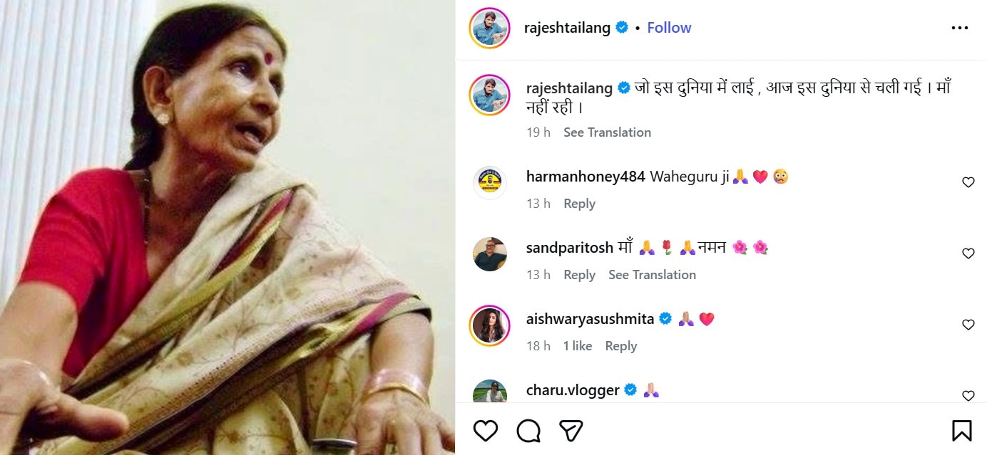Open the three-dot more options menu
This screenshot has width=987, height=455.
959,28
